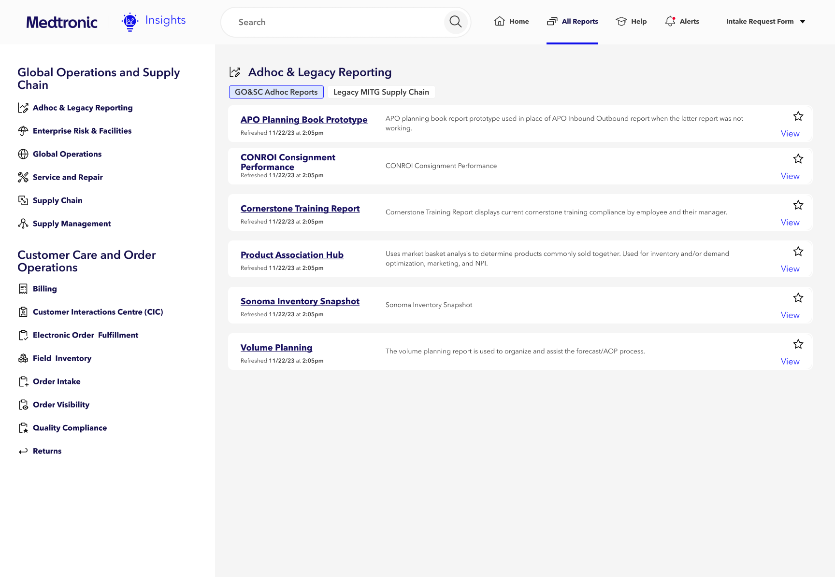
Task: Click the Insights lightbulb icon
Action: coord(130,22)
